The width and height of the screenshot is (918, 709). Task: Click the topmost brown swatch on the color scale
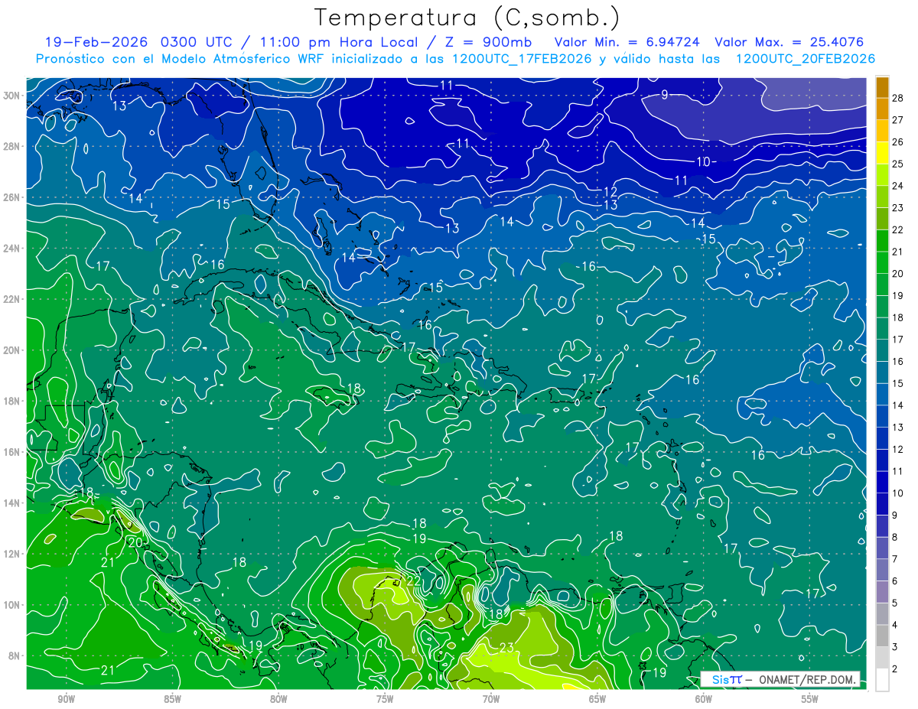pyautogui.click(x=882, y=88)
